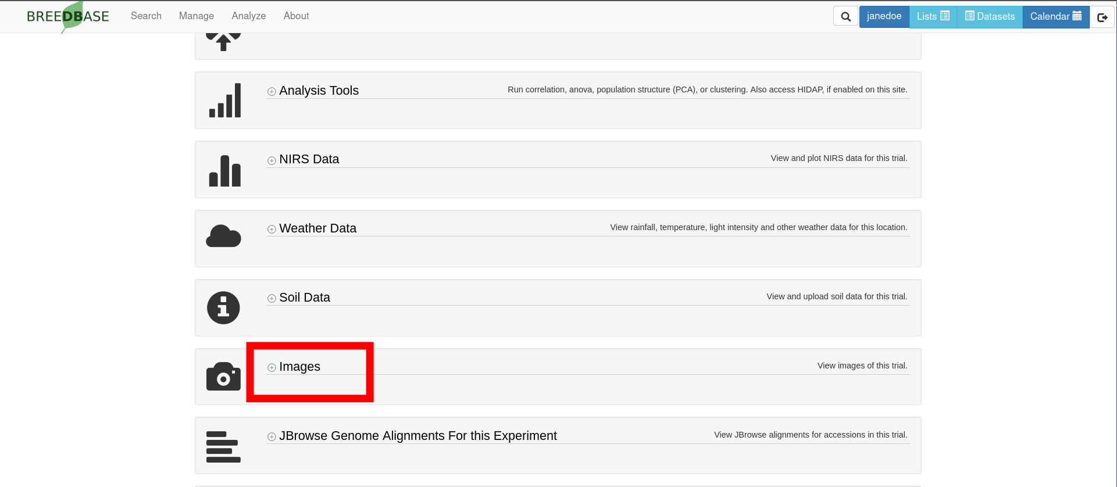
Task: Click the magnifying glass search icon
Action: [845, 17]
